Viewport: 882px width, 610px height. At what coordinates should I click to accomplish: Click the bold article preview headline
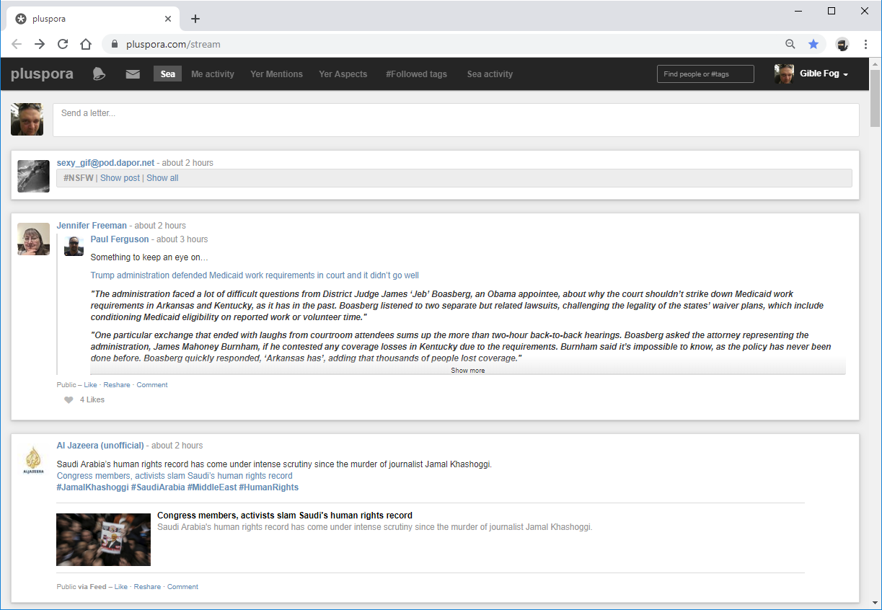click(285, 516)
